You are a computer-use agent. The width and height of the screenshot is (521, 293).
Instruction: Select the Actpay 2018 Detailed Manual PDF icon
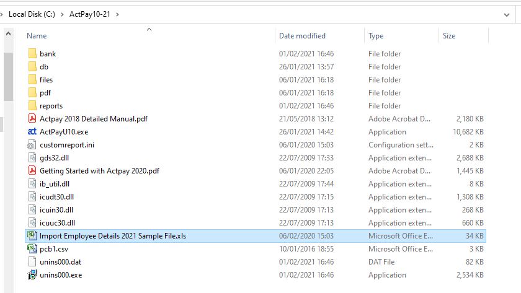[32, 119]
